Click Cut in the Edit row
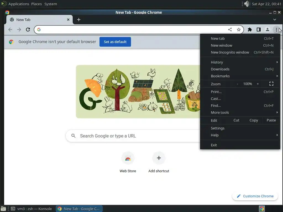Screen dimensions: 283x212 click(x=236, y=120)
